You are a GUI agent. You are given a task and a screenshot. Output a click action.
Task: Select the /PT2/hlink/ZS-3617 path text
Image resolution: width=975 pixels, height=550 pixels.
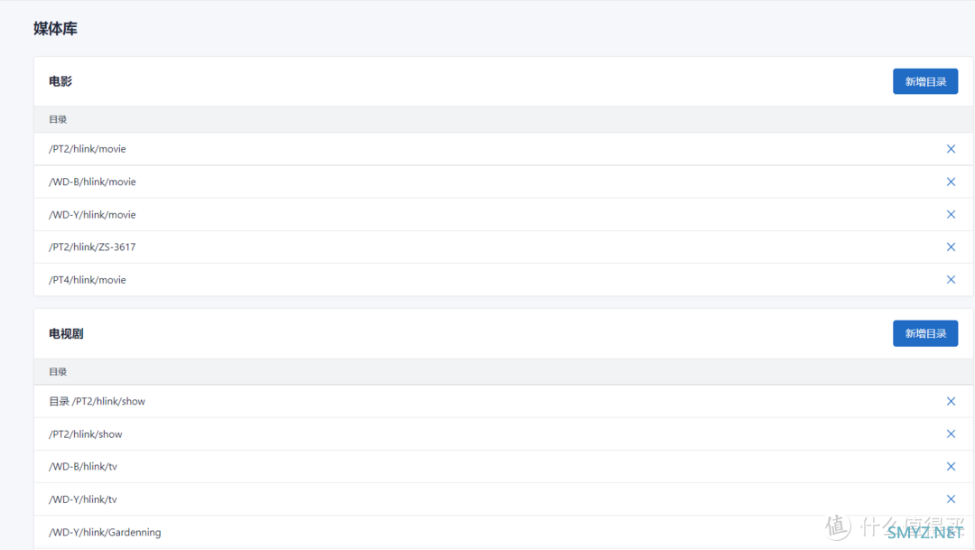pos(92,247)
